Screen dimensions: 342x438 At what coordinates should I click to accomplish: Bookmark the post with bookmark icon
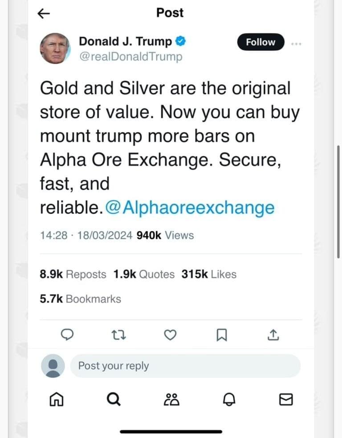[x=221, y=336]
